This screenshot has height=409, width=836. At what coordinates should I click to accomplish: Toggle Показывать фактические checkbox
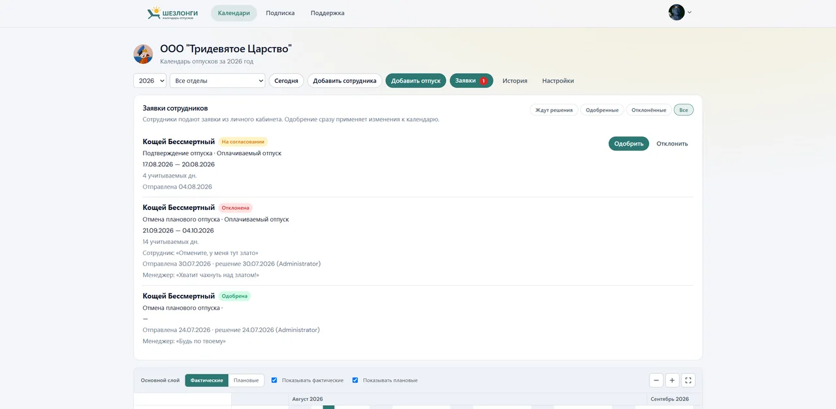274,380
